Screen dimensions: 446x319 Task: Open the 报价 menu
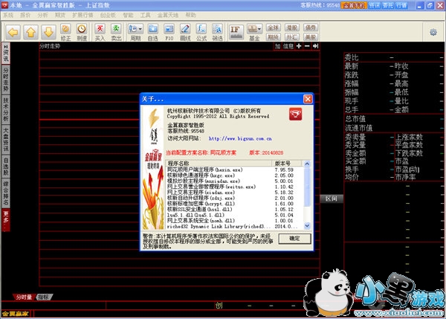point(25,15)
